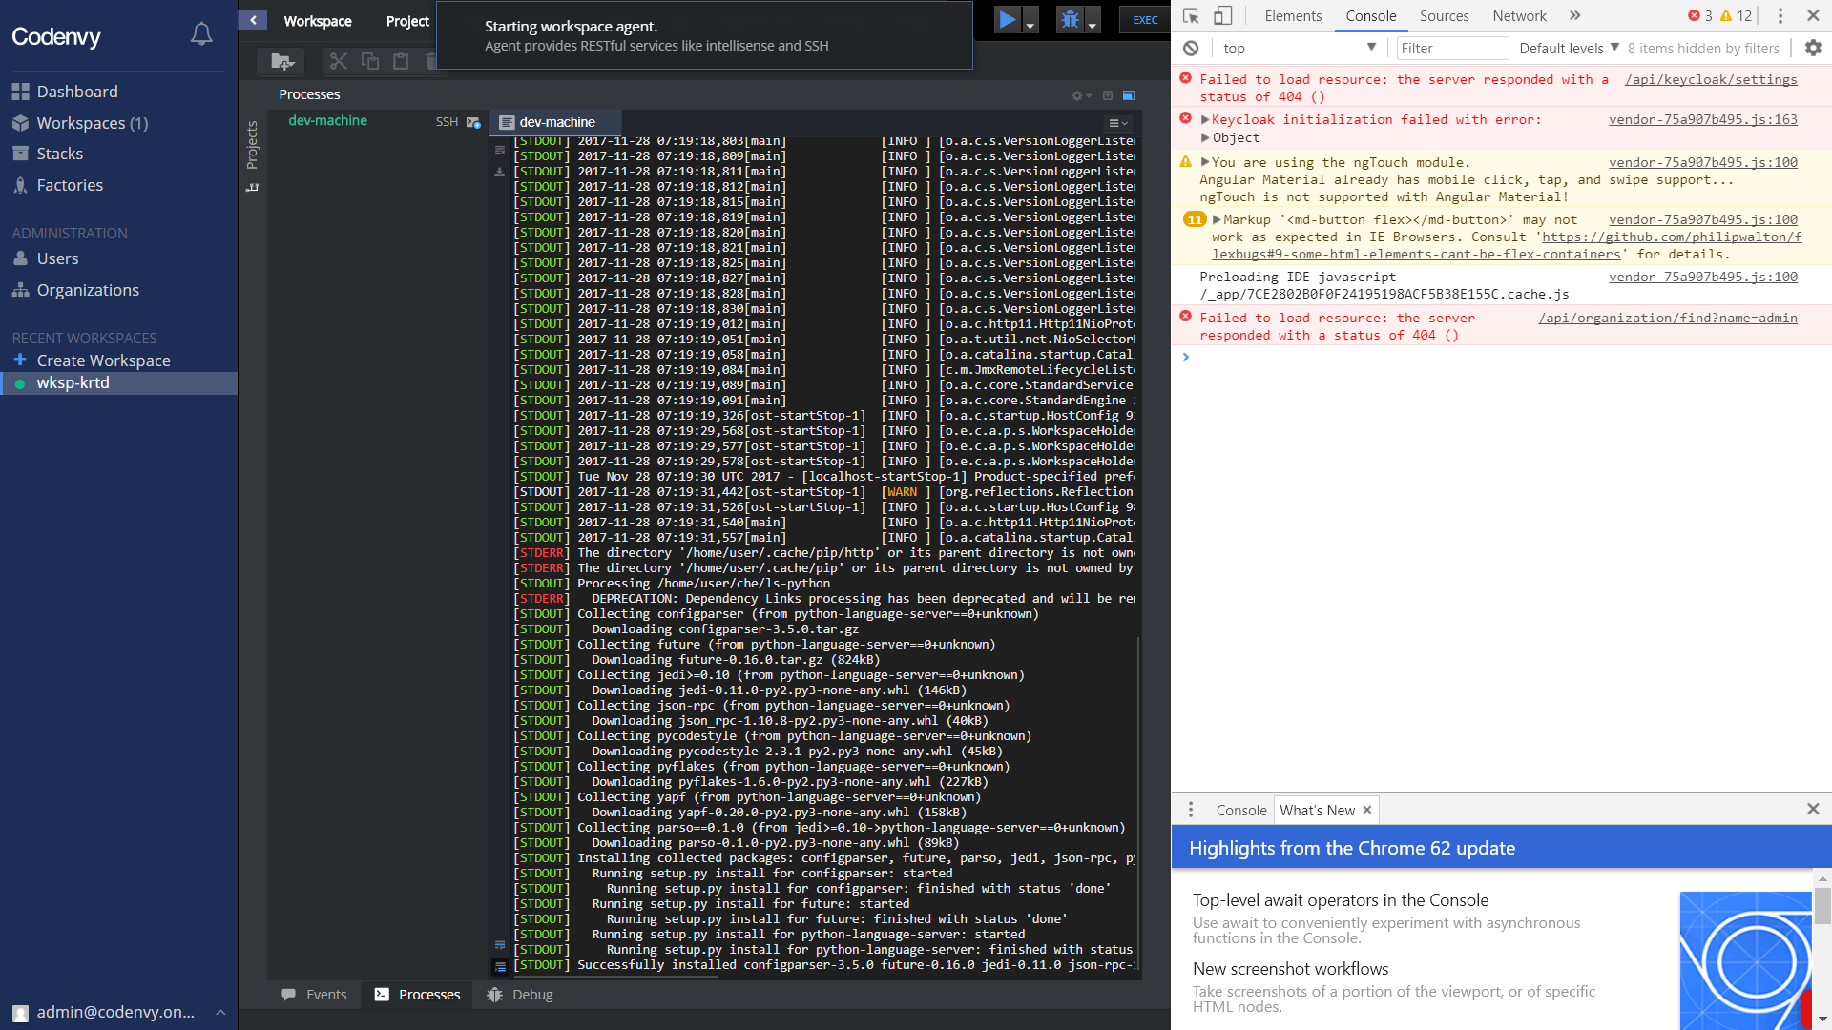Select Users under Administration
This screenshot has width=1832, height=1030.
point(59,258)
